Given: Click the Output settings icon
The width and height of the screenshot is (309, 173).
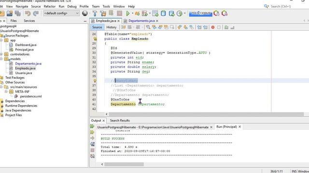Looking at the screenshot, I should click(x=92, y=156).
